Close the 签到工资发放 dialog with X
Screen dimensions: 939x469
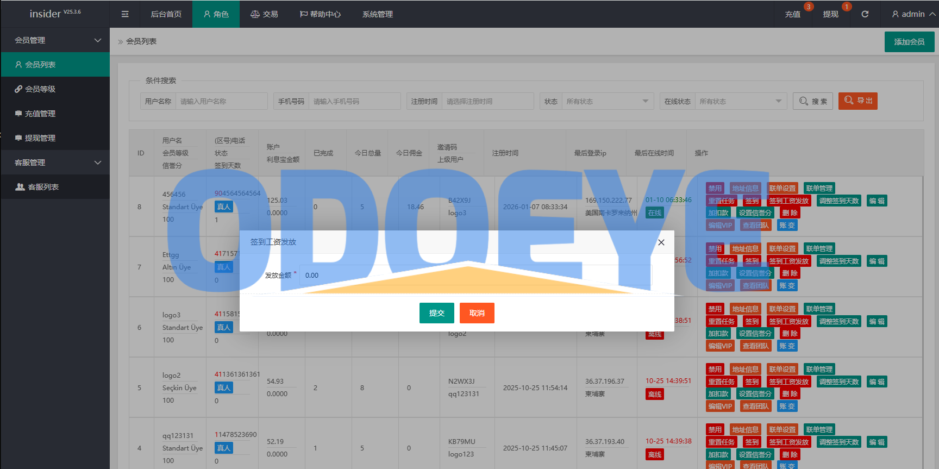[x=661, y=242]
